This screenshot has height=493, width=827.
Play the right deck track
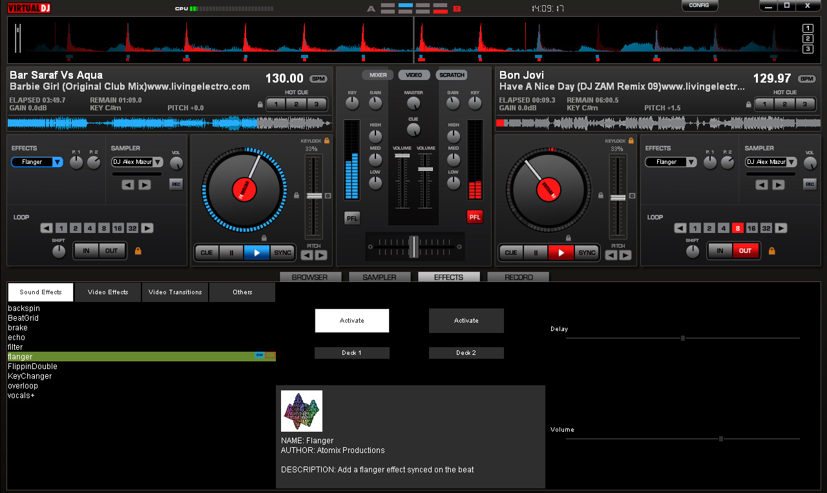click(561, 252)
